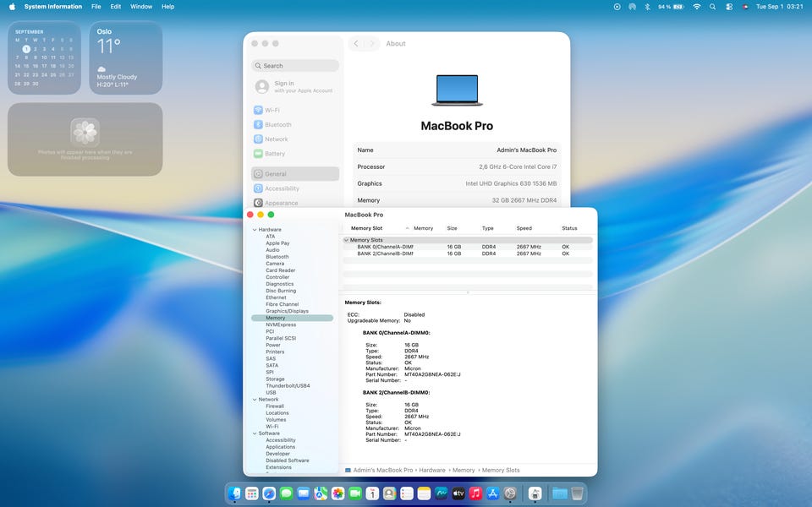Viewport: 812px width, 507px height.
Task: Sort table by Speed column header
Action: click(x=524, y=228)
